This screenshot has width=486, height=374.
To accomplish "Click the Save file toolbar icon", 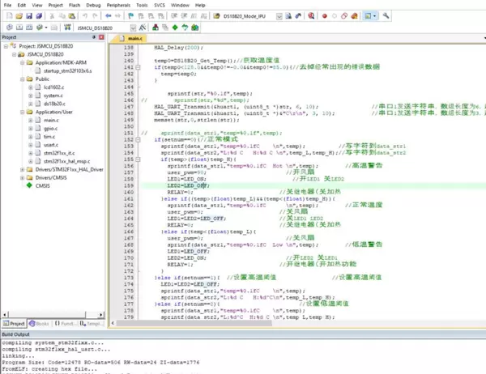I will pyautogui.click(x=29, y=16).
